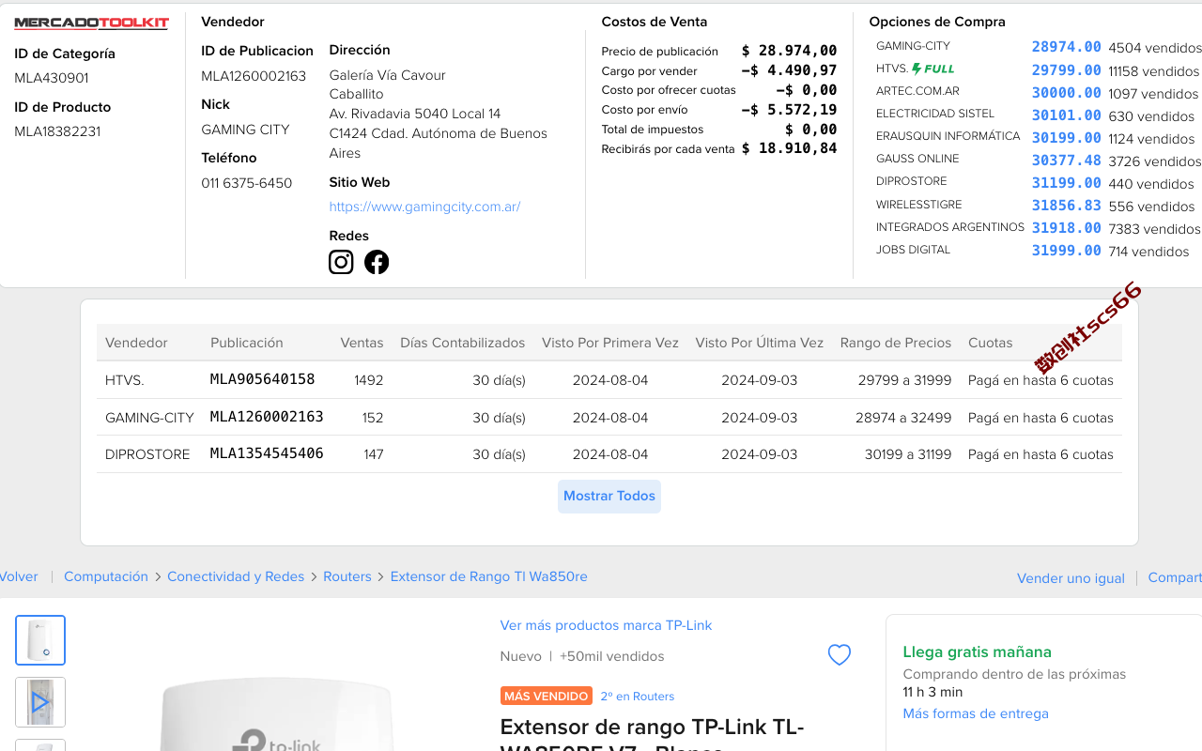
Task: Click the Nick value GAMING CITY
Action: click(245, 130)
